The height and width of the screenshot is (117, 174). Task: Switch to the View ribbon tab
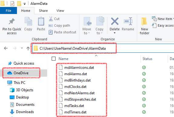coord(60,11)
